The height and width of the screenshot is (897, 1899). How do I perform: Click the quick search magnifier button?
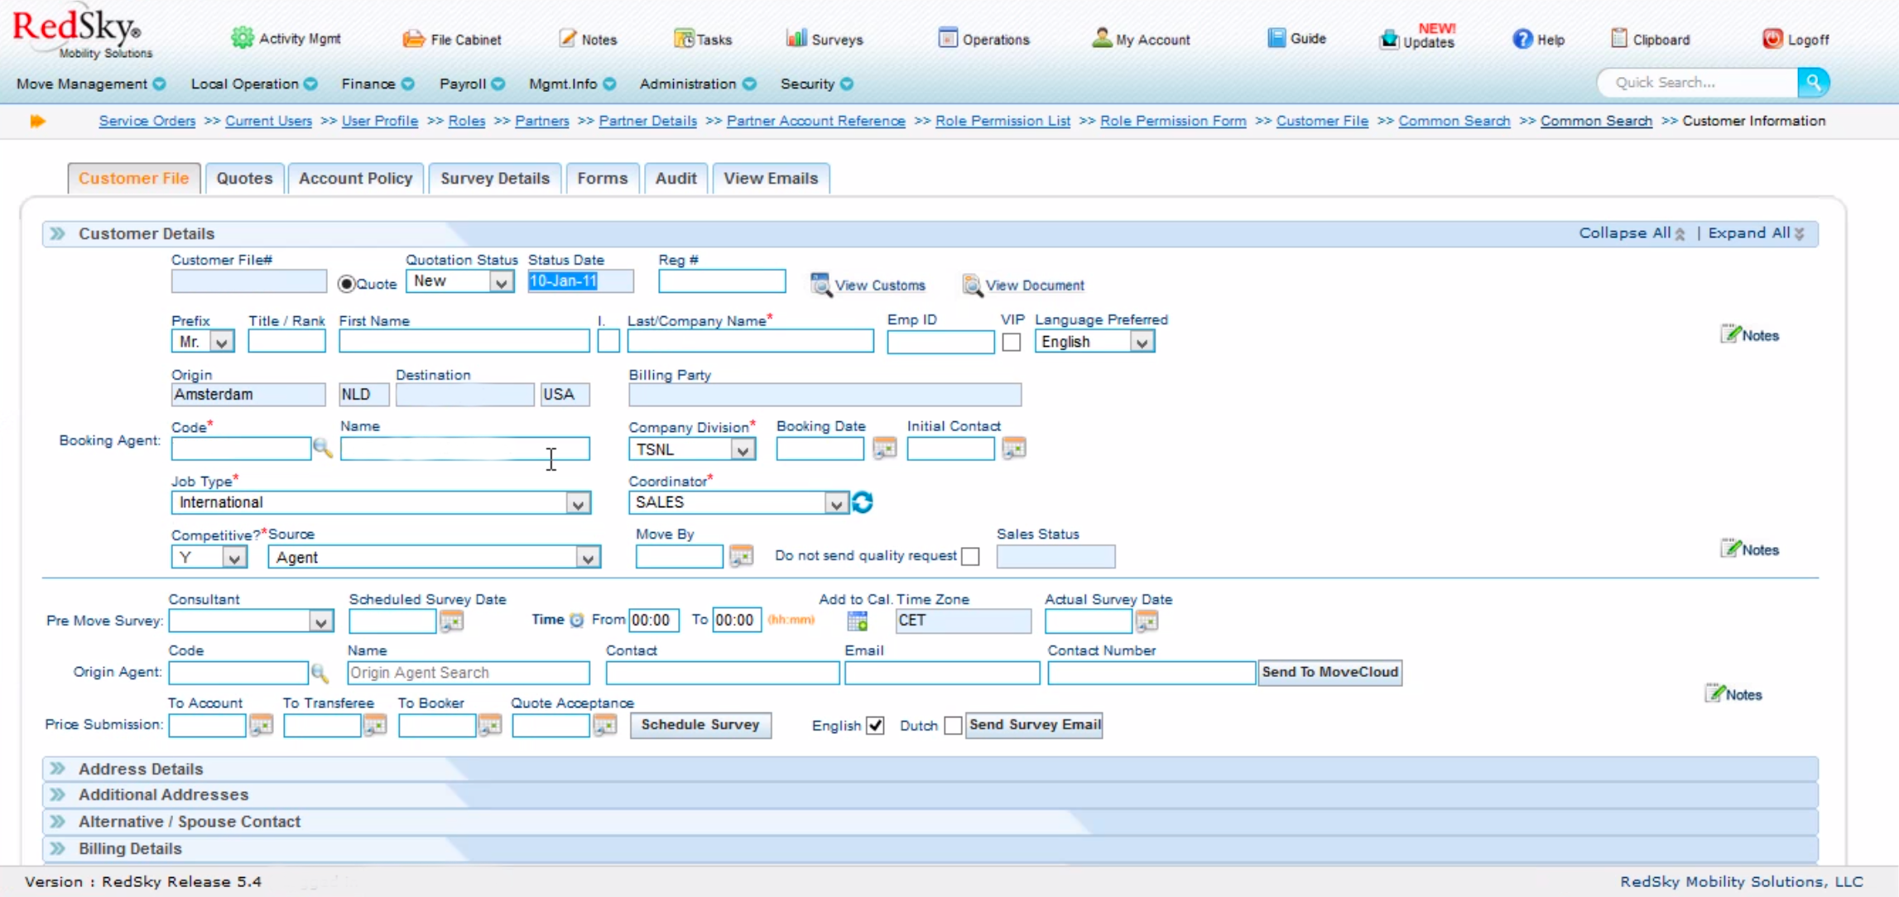click(1813, 83)
